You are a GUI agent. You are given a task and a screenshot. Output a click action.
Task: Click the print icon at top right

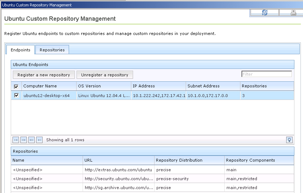click(293, 12)
